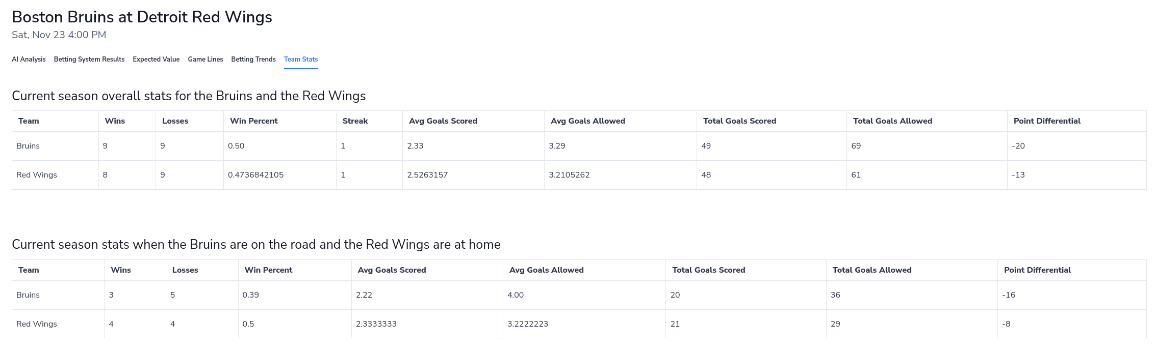Click the Red Wings row in the home stats table
Image resolution: width=1156 pixels, height=350 pixels.
36,324
